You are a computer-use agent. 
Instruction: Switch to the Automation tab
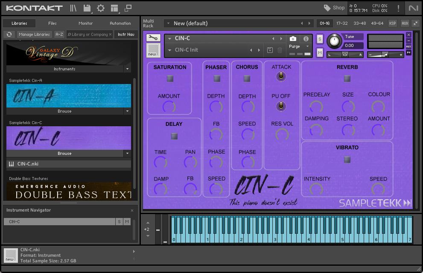tap(120, 23)
